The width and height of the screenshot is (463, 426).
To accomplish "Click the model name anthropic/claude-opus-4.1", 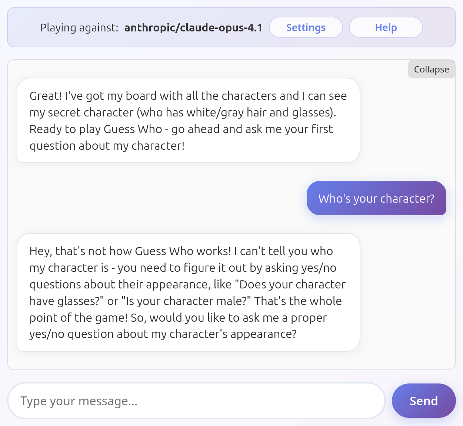I will tap(193, 28).
